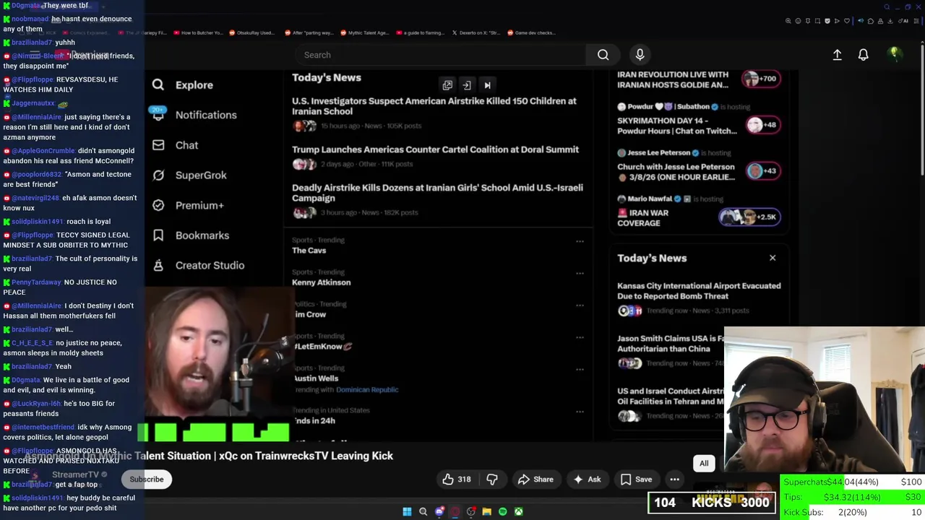This screenshot has height=520, width=925.
Task: Open Bookmarks in the X sidebar
Action: [x=191, y=235]
